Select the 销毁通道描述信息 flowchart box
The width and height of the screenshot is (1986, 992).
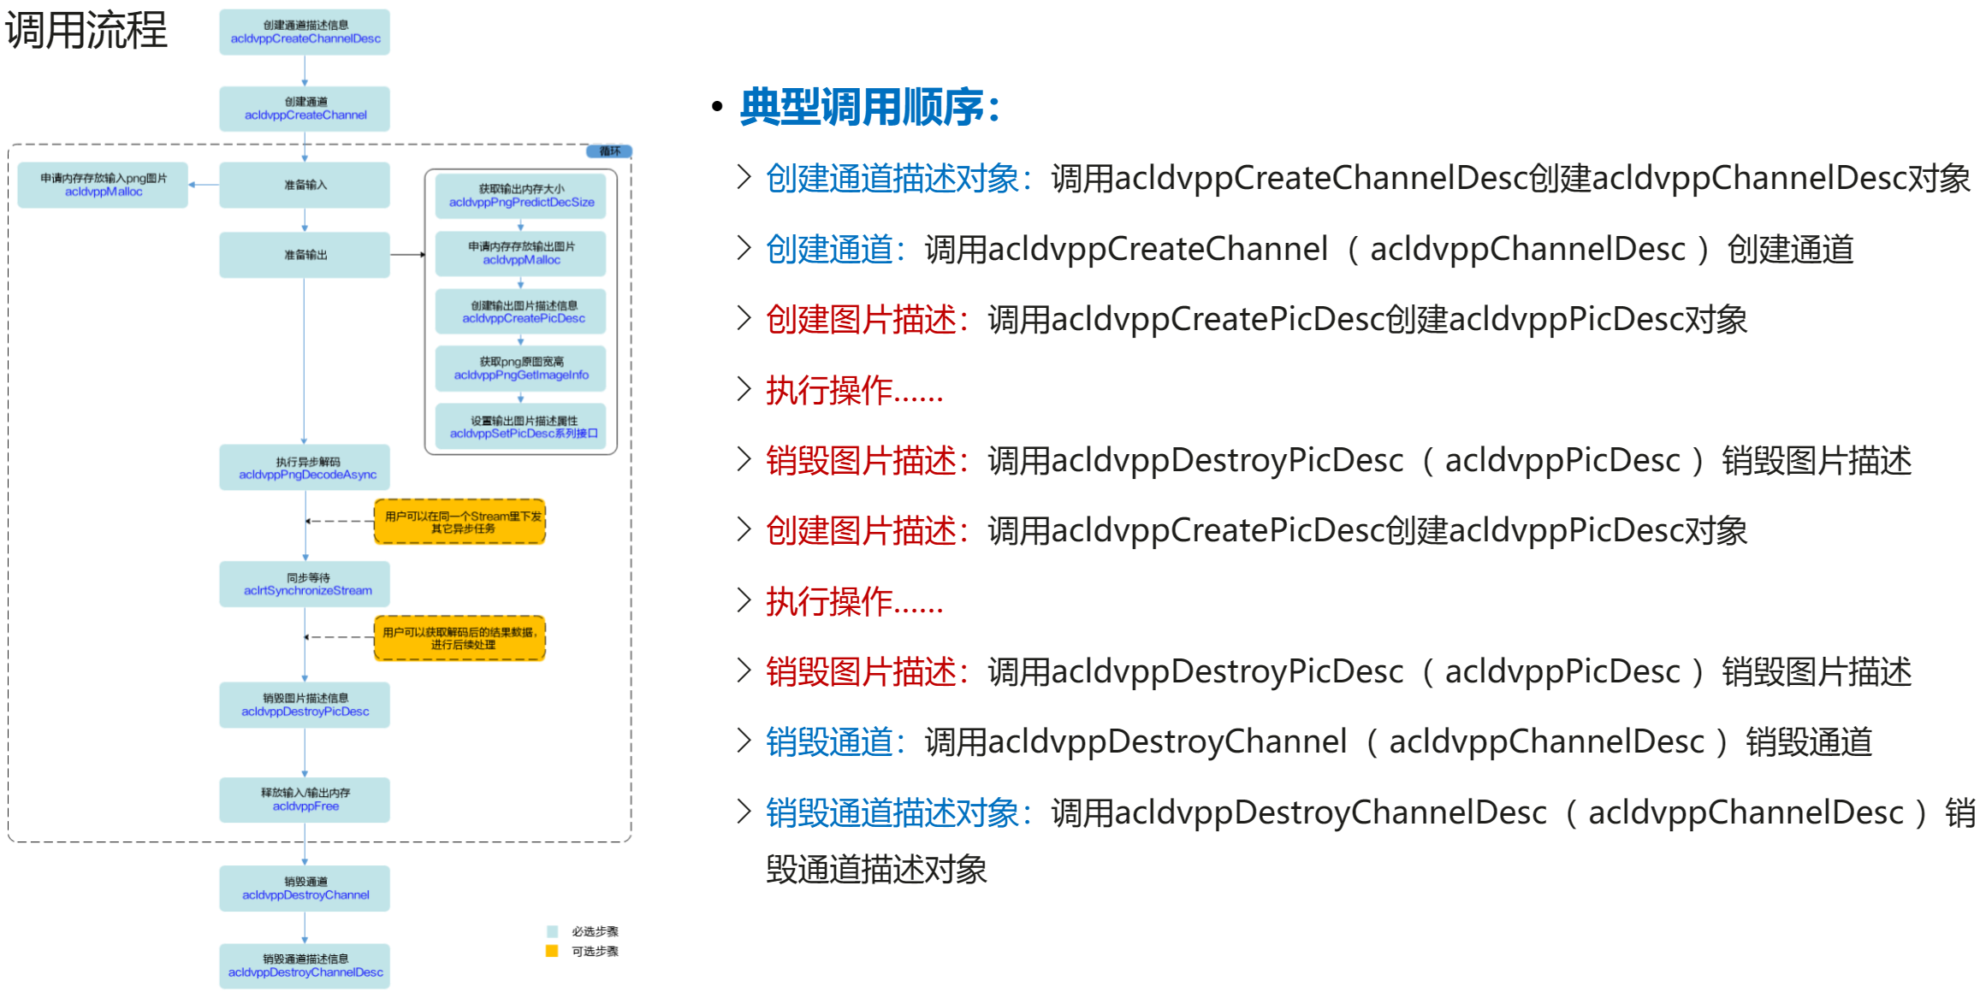[305, 966]
